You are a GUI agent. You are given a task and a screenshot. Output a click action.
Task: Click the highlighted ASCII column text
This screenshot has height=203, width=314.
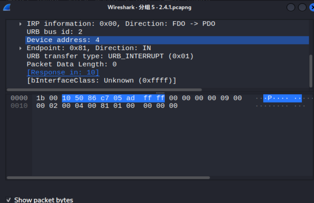coord(283,98)
